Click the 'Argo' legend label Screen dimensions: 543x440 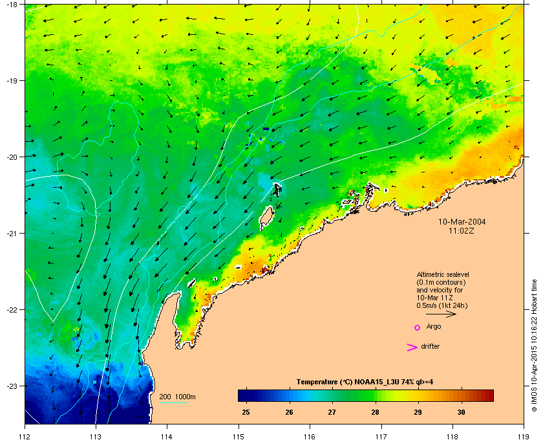click(x=434, y=327)
